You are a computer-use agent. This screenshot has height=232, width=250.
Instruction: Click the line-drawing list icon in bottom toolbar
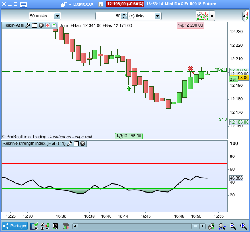pyautogui.click(x=55, y=226)
